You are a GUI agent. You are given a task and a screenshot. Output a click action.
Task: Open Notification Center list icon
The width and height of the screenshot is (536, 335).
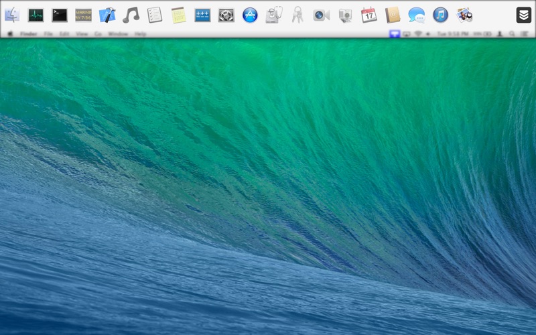coord(524,34)
